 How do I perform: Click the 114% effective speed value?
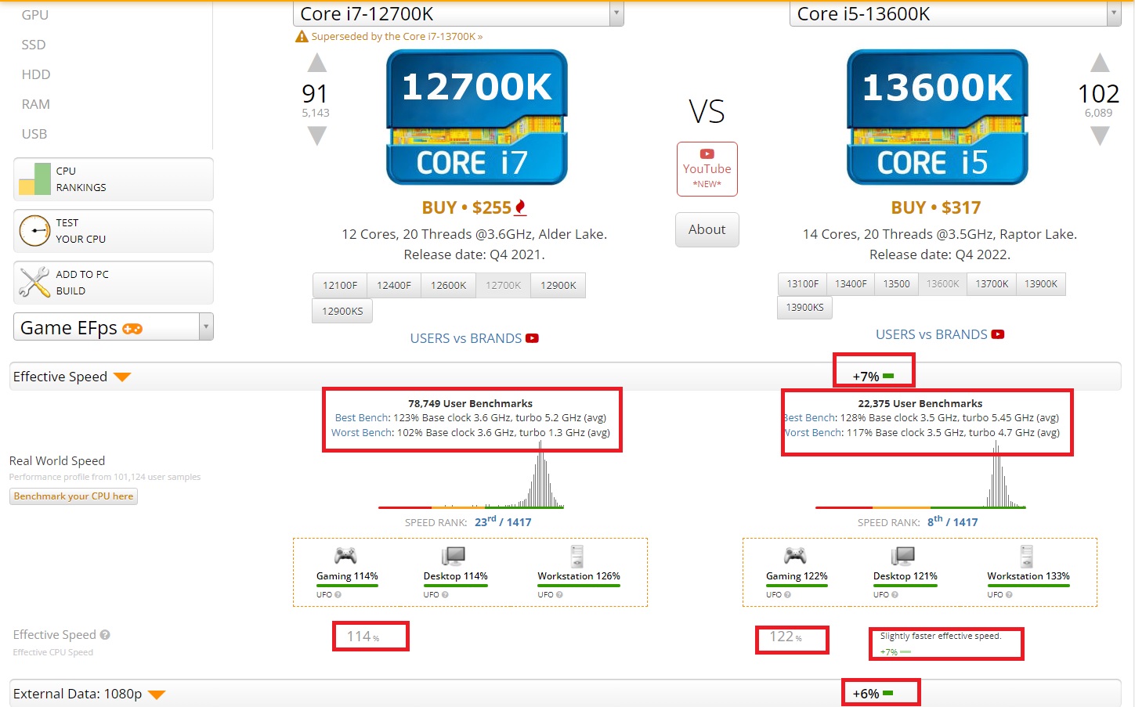click(363, 637)
